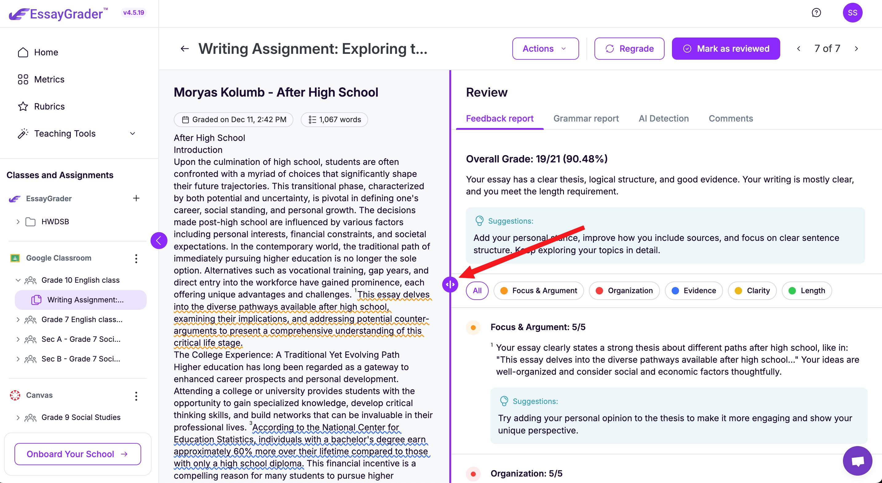
Task: Open Google Classroom three-dot menu
Action: 136,259
